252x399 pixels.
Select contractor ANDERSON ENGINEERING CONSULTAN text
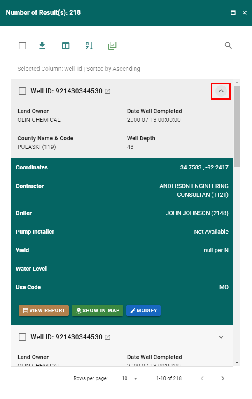click(x=194, y=190)
